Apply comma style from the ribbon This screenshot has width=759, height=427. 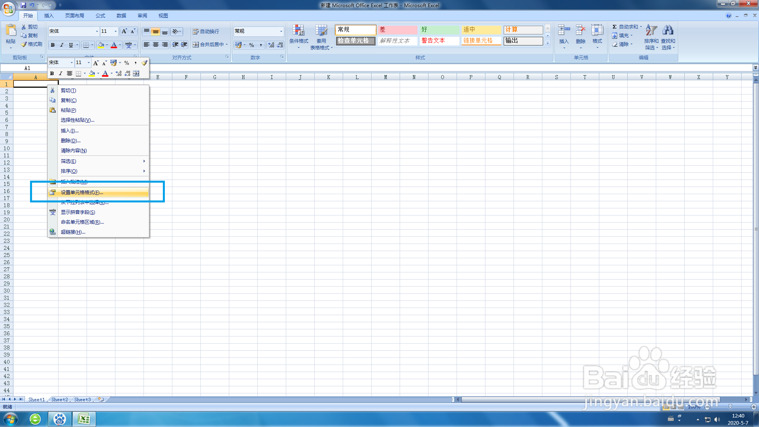tap(261, 45)
